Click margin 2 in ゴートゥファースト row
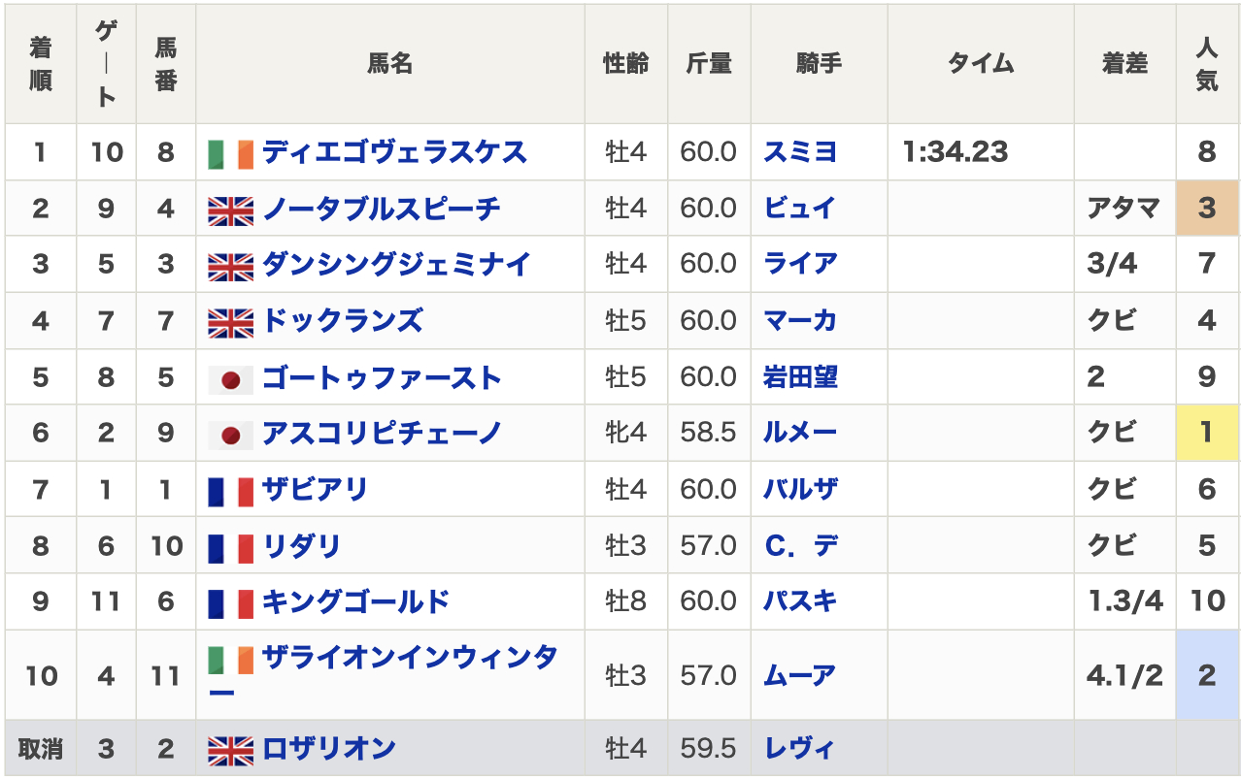The width and height of the screenshot is (1241, 778). coord(1096,376)
